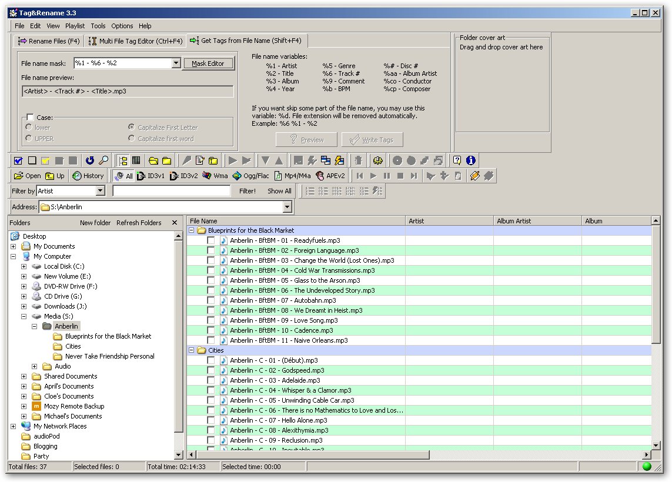
Task: Click the blue refresh arrow icon
Action: 89,160
